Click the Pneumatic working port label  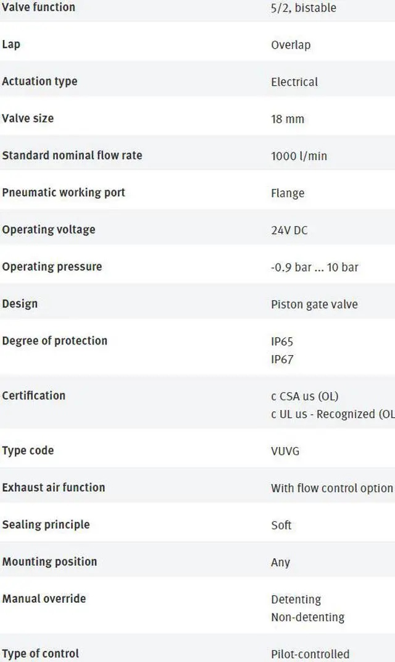(x=64, y=192)
